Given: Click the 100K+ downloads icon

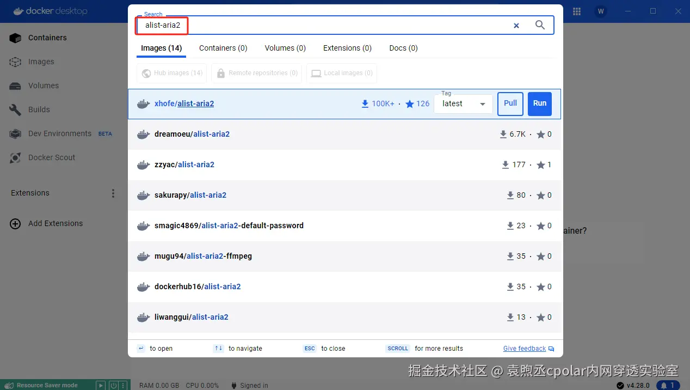Looking at the screenshot, I should pos(365,103).
